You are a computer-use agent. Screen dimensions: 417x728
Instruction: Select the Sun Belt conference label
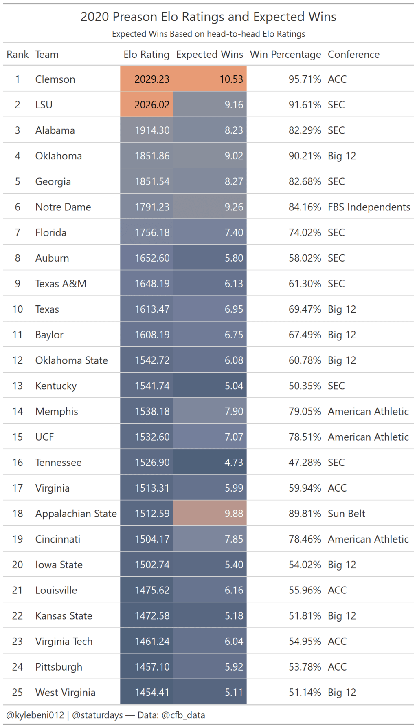click(347, 514)
